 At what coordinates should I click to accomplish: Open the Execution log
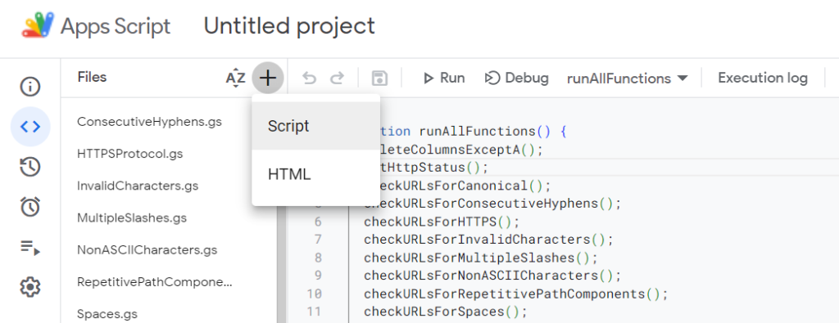pyautogui.click(x=763, y=78)
